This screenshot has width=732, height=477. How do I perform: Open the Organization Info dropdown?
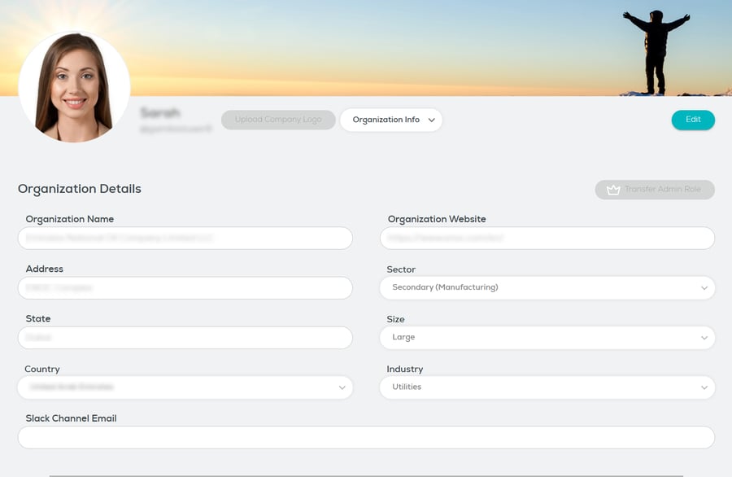390,120
